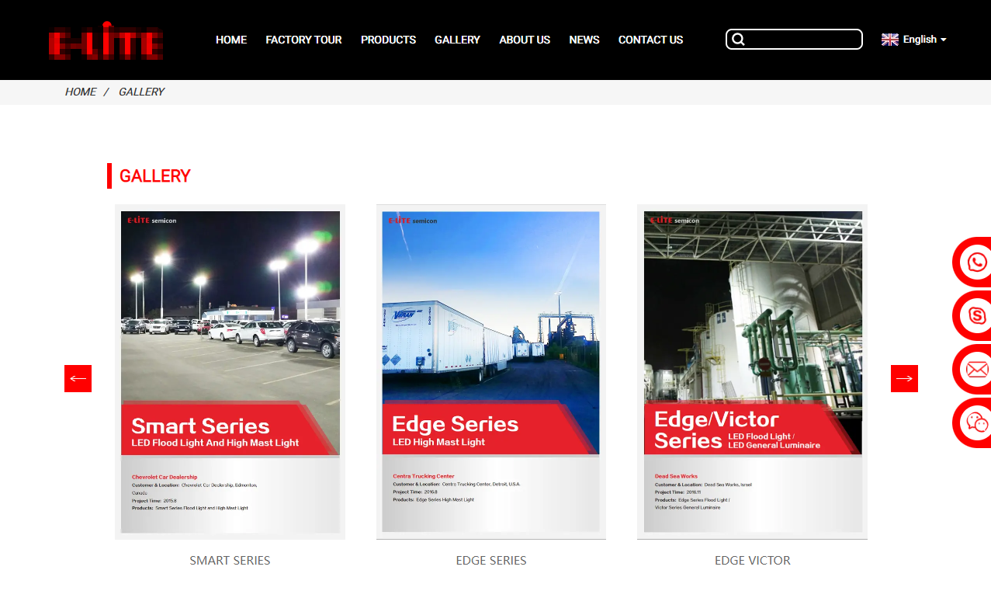Open the Skype contact icon
This screenshot has height=591, width=991.
(976, 316)
